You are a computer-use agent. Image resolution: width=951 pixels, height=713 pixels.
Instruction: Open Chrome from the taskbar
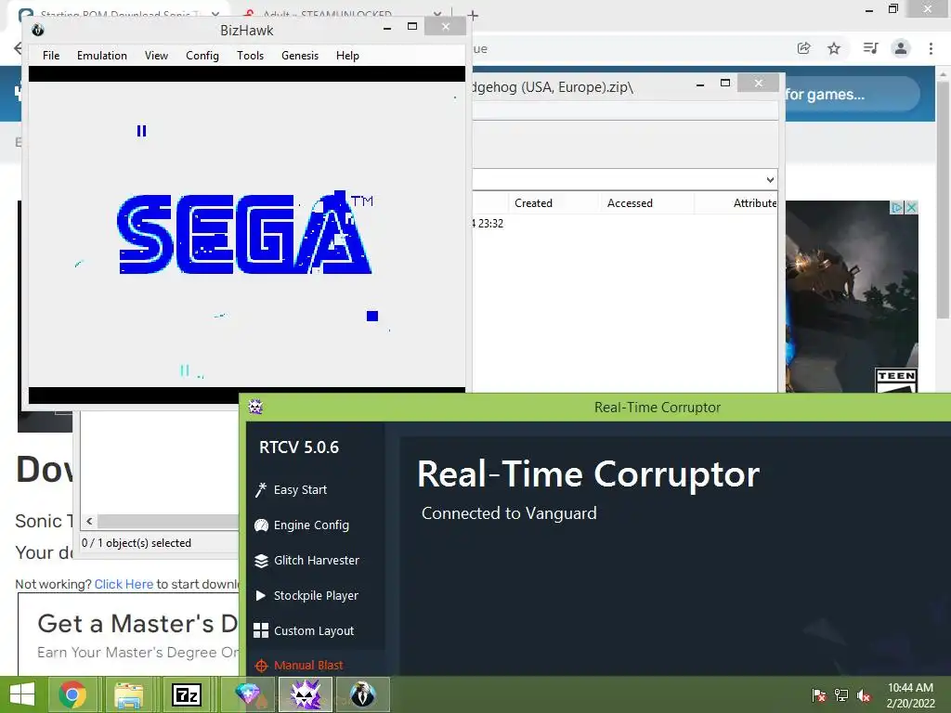coord(72,694)
